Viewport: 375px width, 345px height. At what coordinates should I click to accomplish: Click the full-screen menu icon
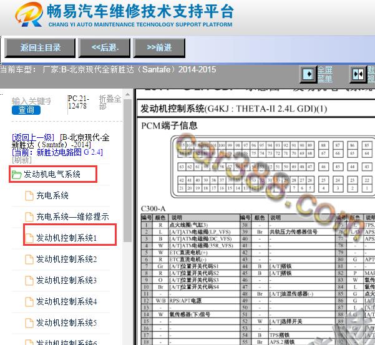(308, 74)
